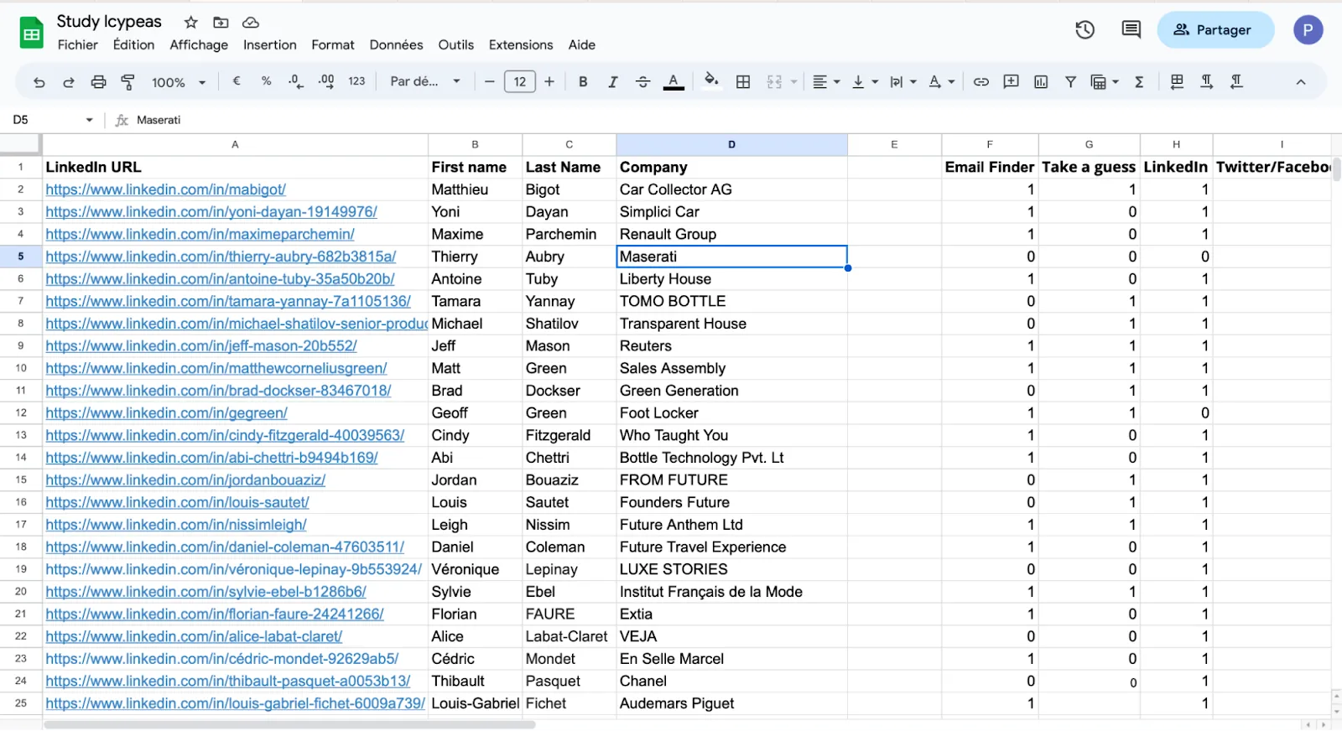Open the functions sigma menu

1139,81
